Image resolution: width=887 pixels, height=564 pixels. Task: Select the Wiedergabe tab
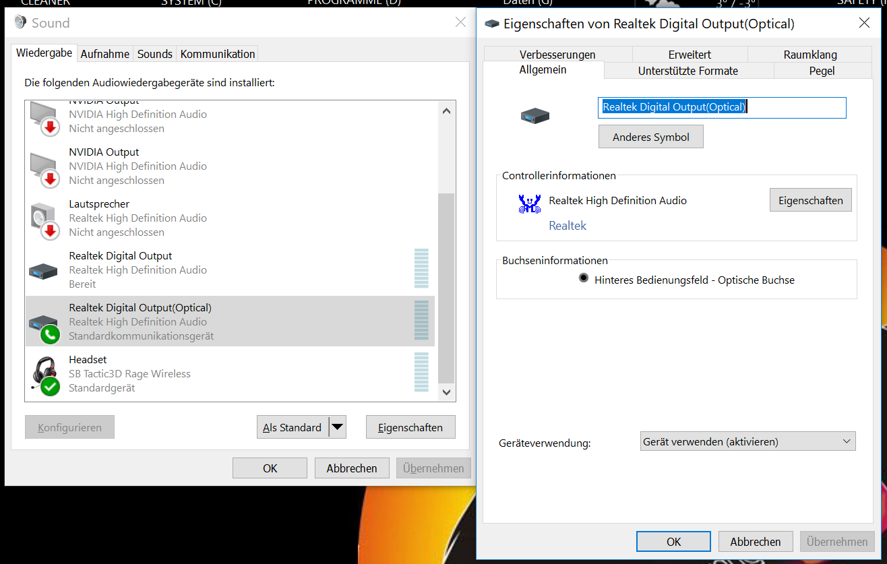click(x=44, y=53)
